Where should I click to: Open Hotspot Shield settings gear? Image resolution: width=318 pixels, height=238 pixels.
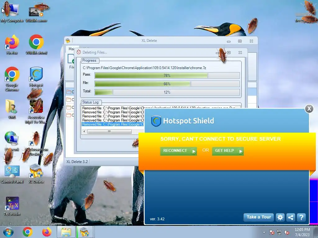point(280,217)
